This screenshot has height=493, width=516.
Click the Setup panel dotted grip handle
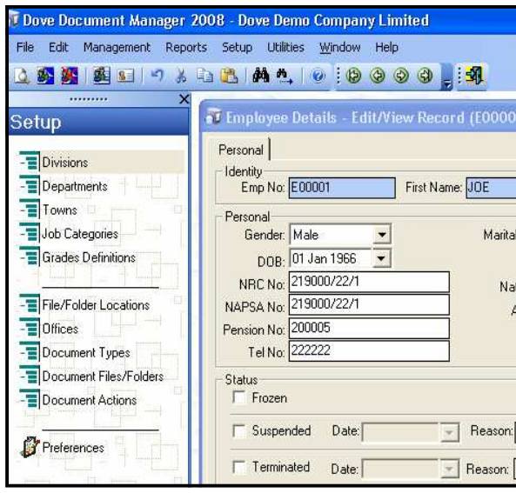tap(89, 98)
